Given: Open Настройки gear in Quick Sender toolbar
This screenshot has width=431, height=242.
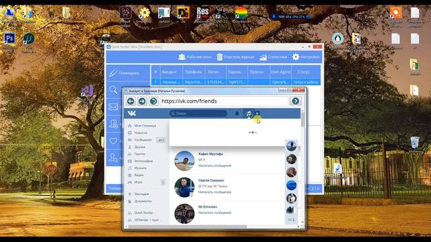Looking at the screenshot, I should click(x=306, y=57).
